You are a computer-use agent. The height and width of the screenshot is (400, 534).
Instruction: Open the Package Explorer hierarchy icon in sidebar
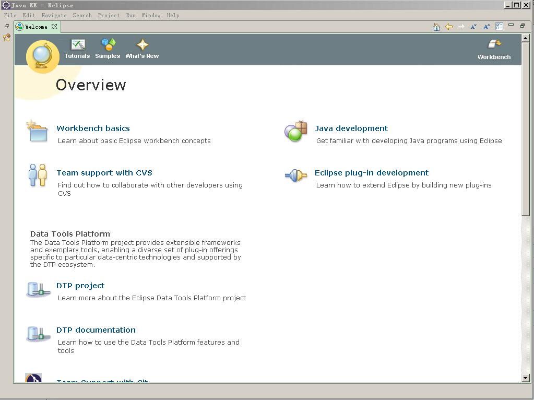7,38
